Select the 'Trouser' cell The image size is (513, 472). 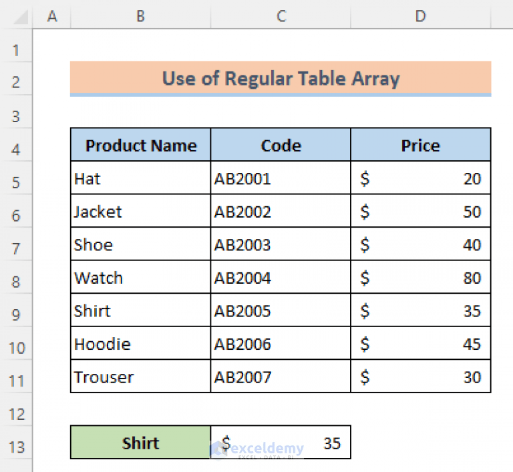coord(141,376)
